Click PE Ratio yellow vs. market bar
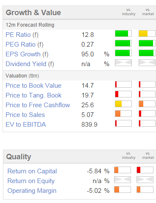Image resolution: width=156 pixels, height=203 pixels. [x=147, y=33]
